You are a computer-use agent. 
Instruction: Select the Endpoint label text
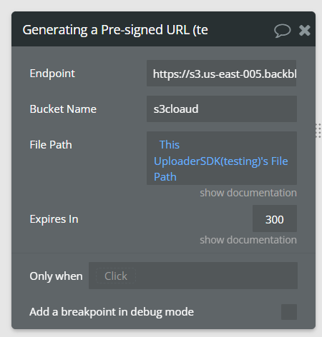click(x=52, y=74)
